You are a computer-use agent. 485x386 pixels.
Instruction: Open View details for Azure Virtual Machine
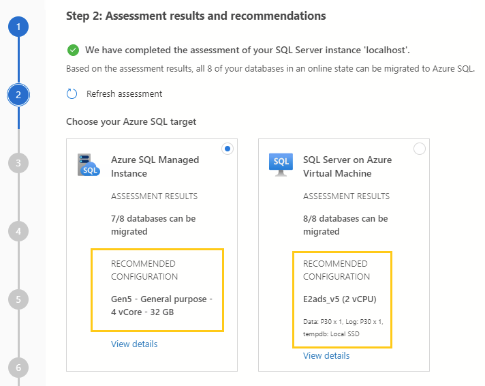326,356
